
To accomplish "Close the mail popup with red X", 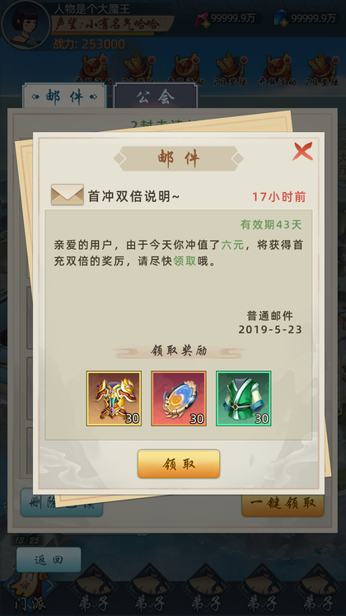I will point(302,151).
